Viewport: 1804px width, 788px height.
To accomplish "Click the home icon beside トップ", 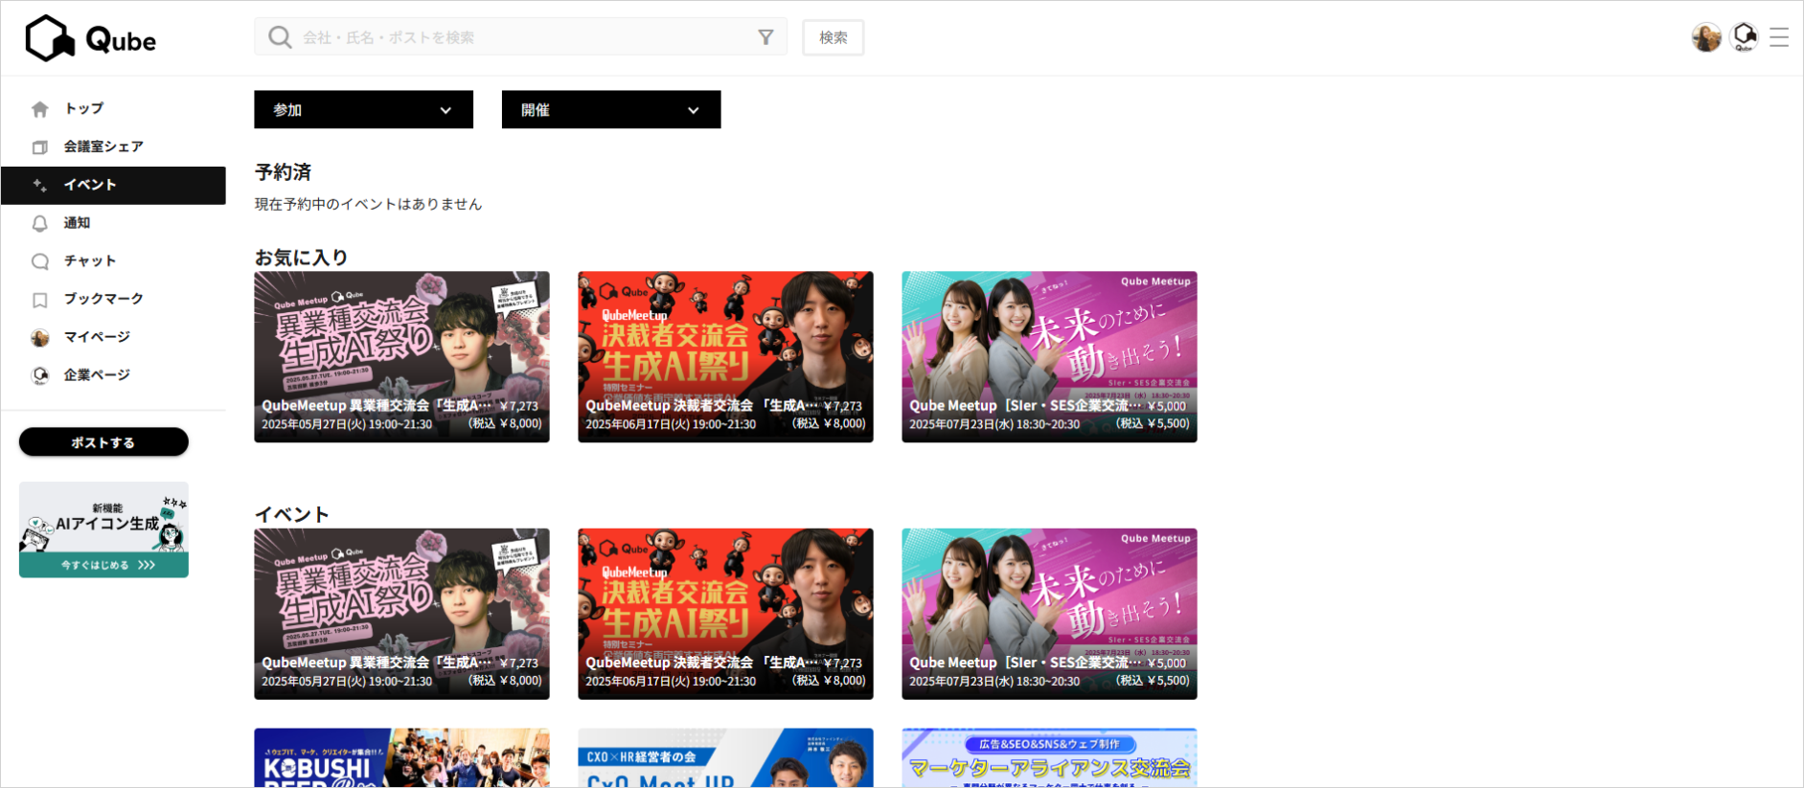I will click(x=40, y=109).
